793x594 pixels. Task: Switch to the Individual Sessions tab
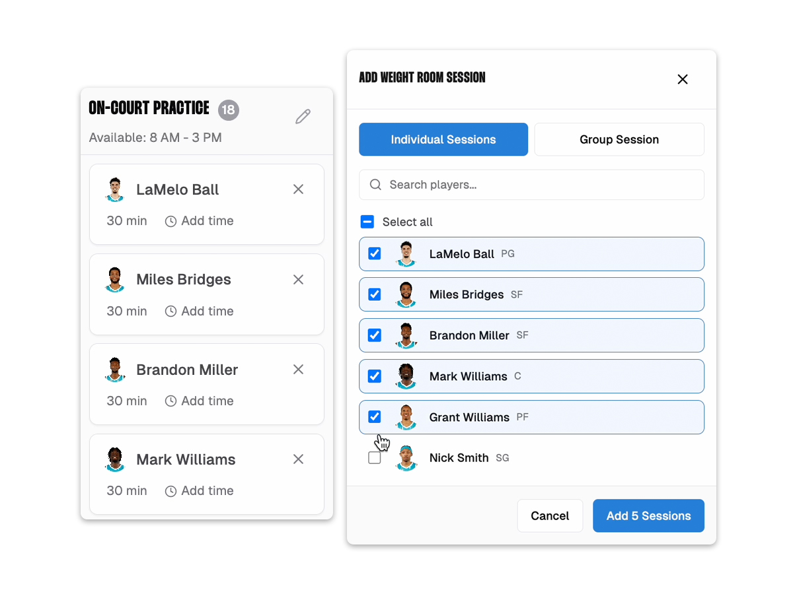coord(443,139)
